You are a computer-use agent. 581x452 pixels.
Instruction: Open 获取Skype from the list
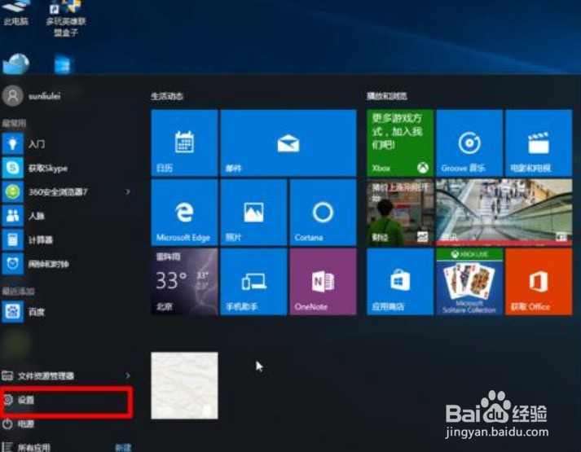click(67, 168)
